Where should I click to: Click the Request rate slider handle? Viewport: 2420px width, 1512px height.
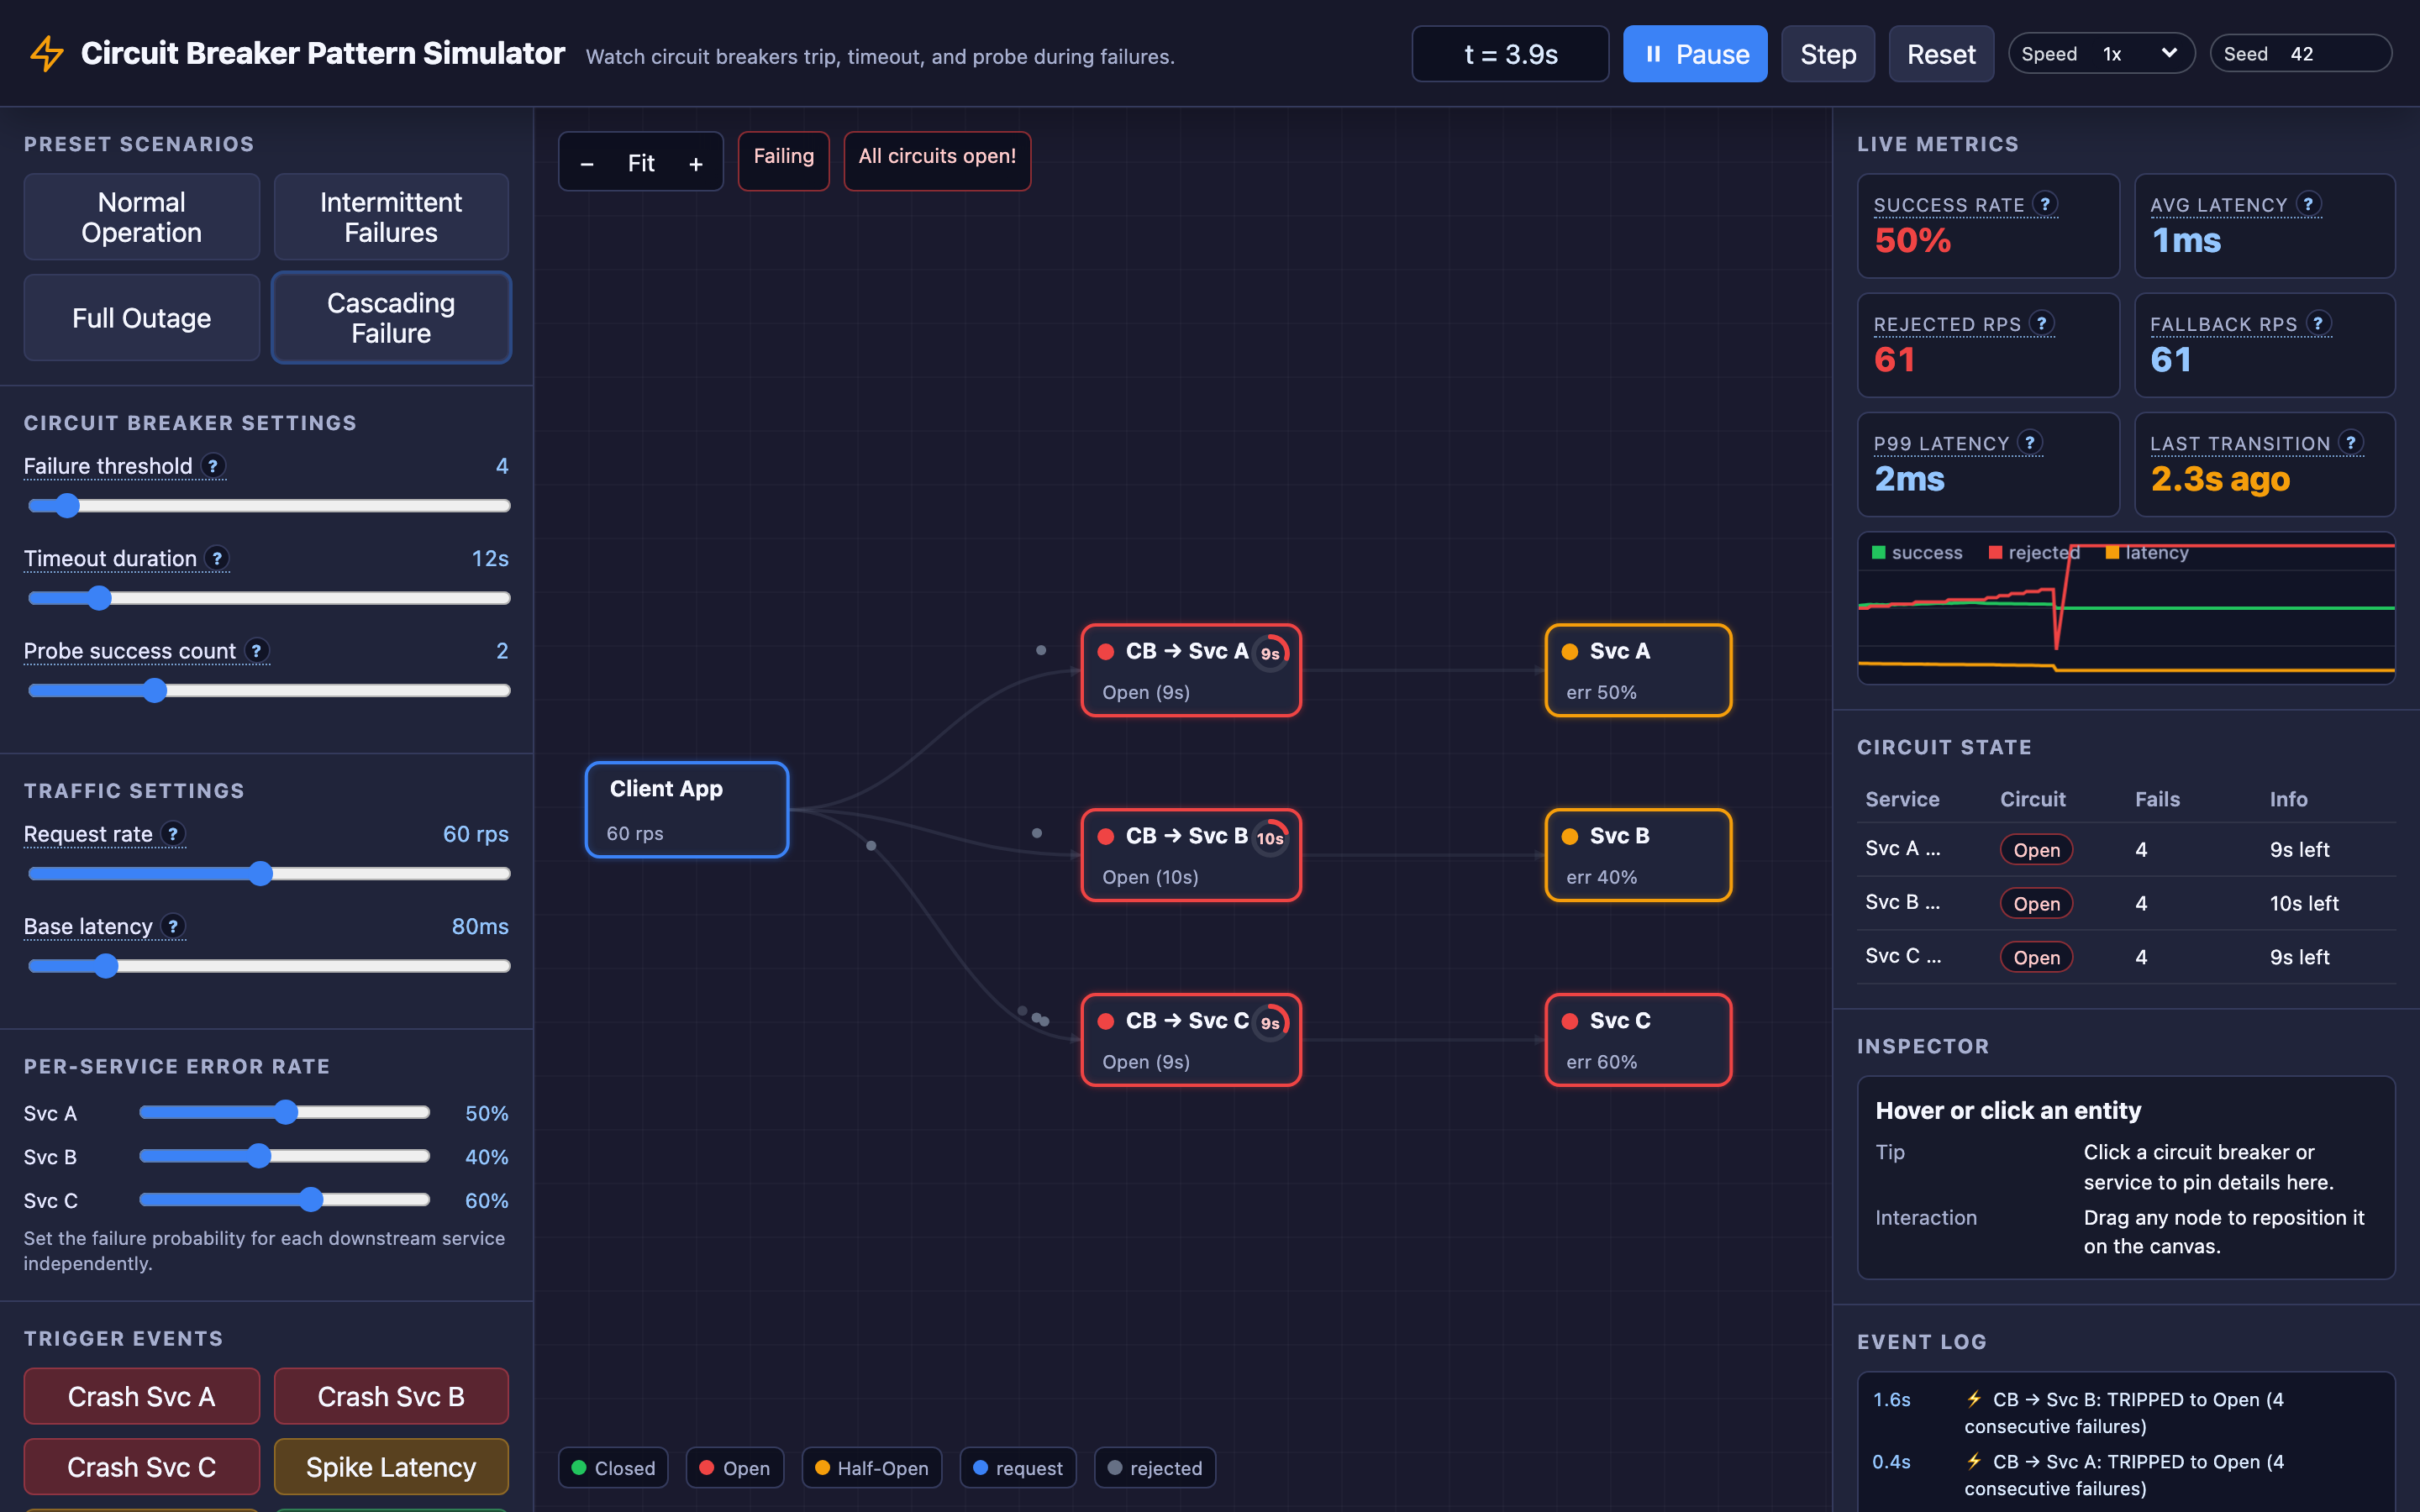(261, 874)
